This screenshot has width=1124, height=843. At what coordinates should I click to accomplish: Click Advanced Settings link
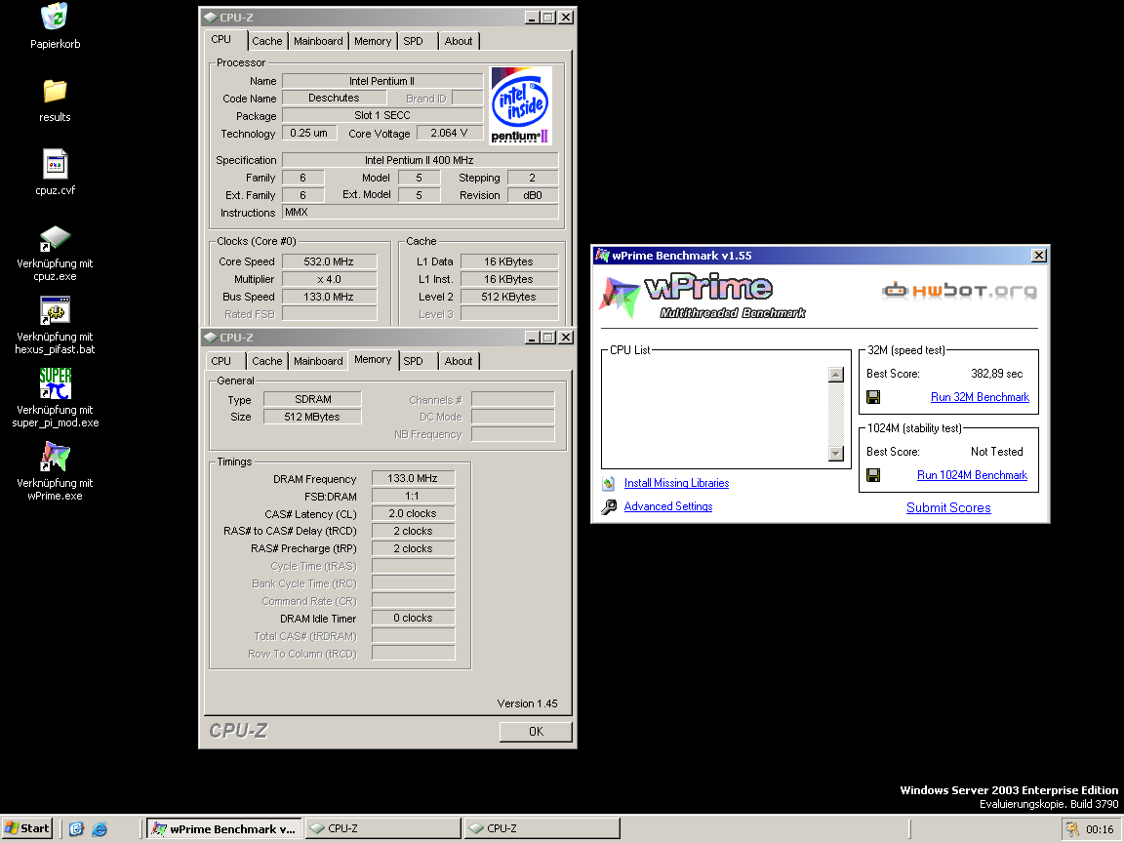(x=668, y=506)
